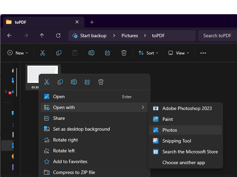Click the Cut icon in the context menu
Viewport: 237px width, 177px height.
(x=47, y=82)
